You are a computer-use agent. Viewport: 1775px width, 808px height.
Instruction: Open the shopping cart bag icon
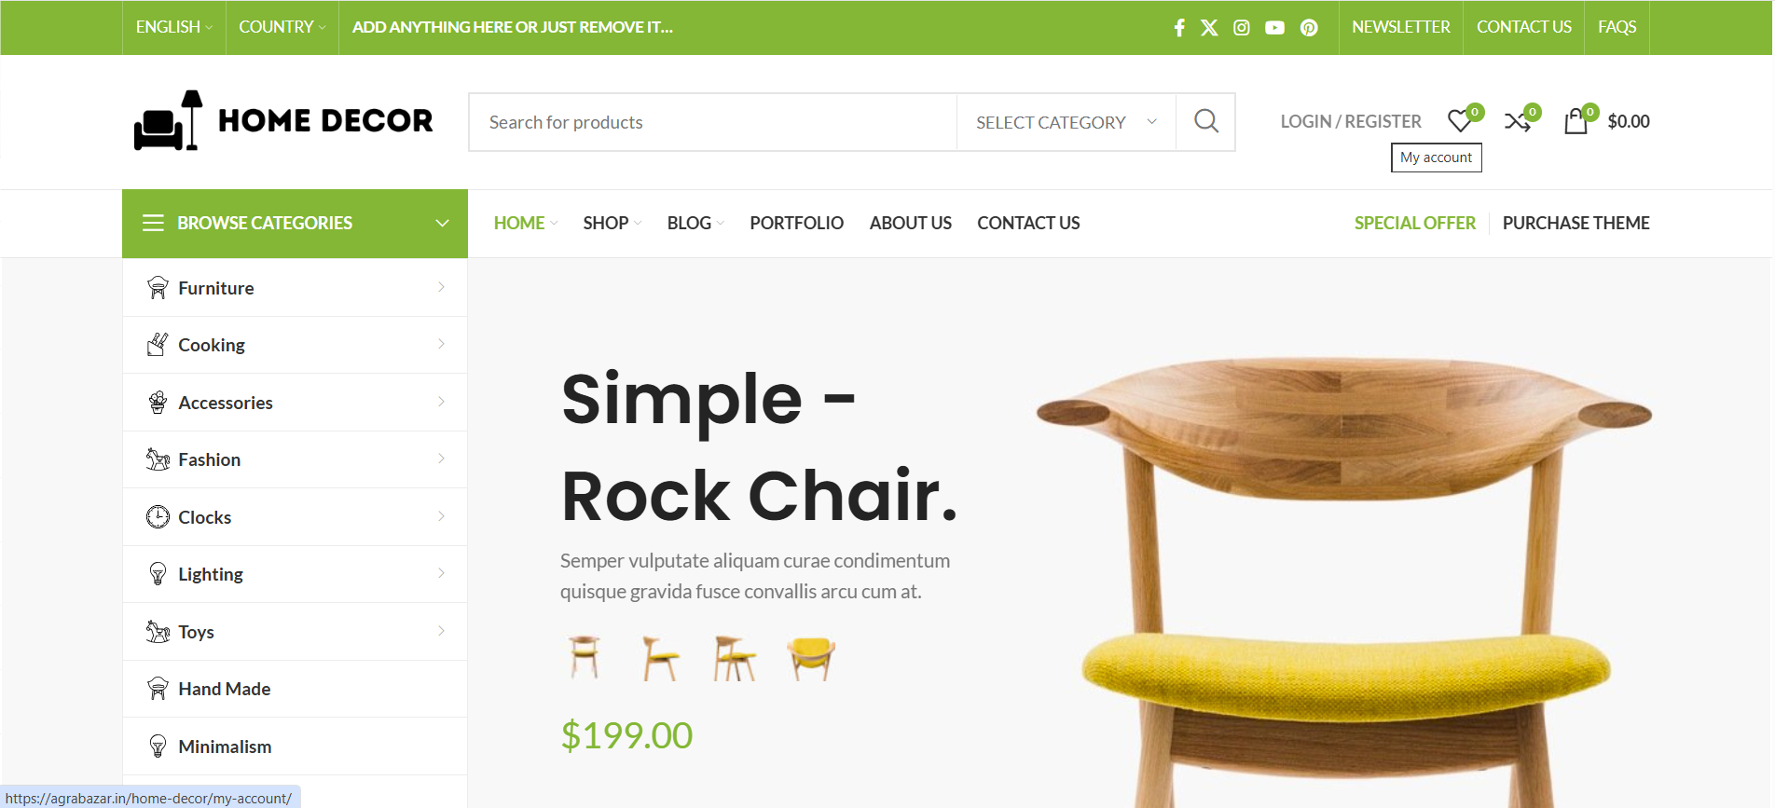pos(1575,121)
